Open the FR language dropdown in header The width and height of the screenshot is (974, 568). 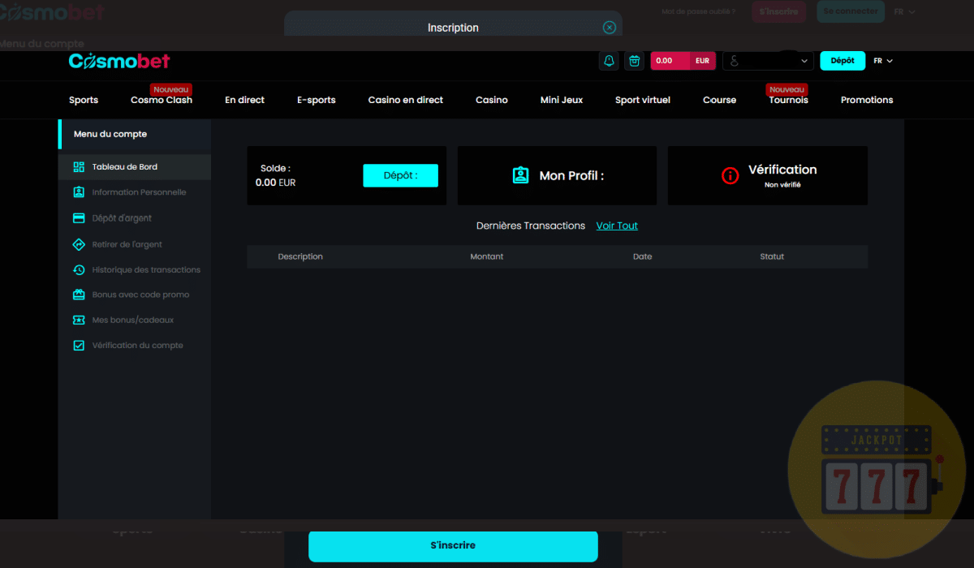(x=883, y=61)
